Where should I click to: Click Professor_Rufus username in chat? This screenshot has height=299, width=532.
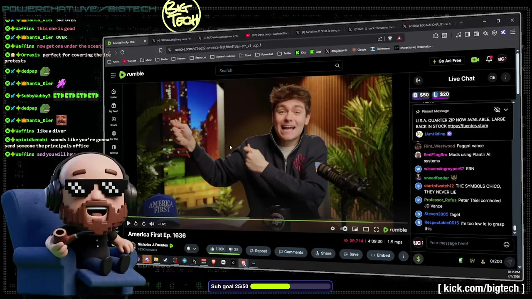[x=440, y=200]
